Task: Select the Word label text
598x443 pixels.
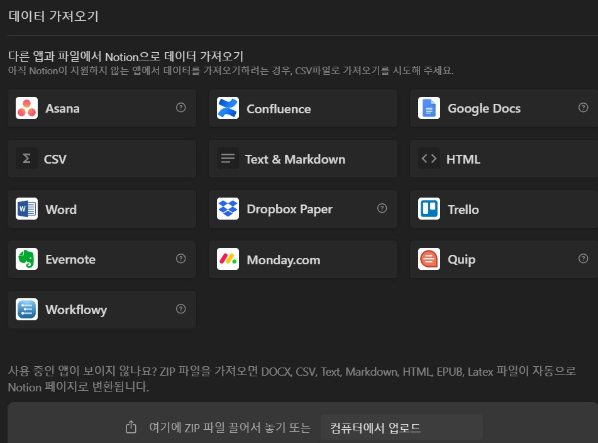Action: point(61,210)
